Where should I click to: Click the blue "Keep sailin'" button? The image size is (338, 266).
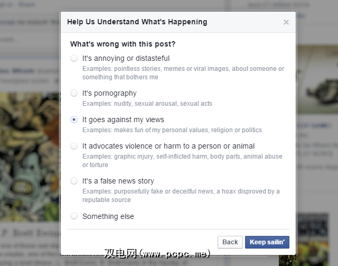(x=267, y=242)
